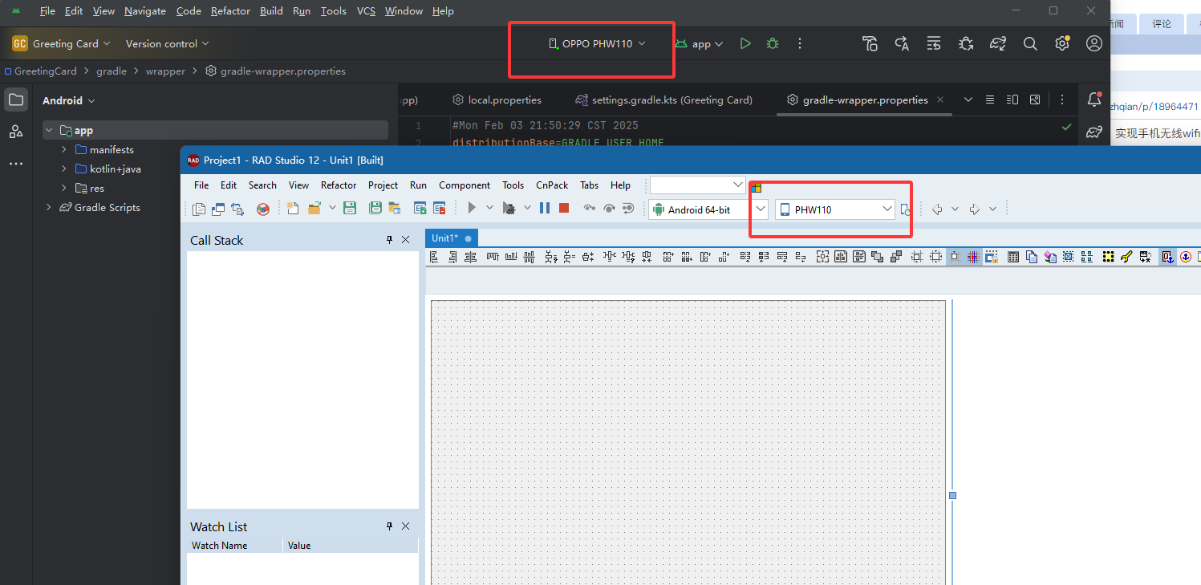
Task: Open Notifications bell in right tool strip
Action: click(x=1094, y=100)
